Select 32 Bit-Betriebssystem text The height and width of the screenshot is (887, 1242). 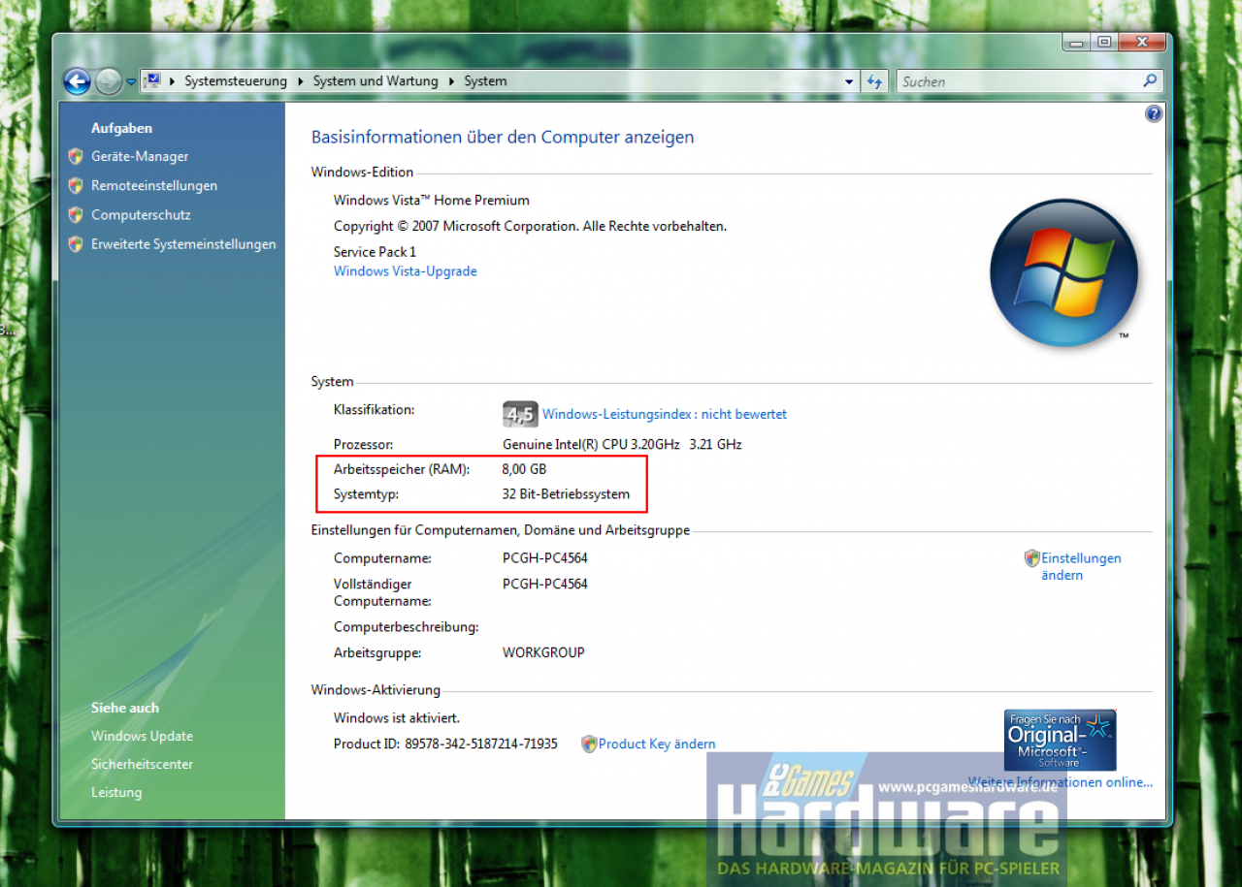click(566, 494)
